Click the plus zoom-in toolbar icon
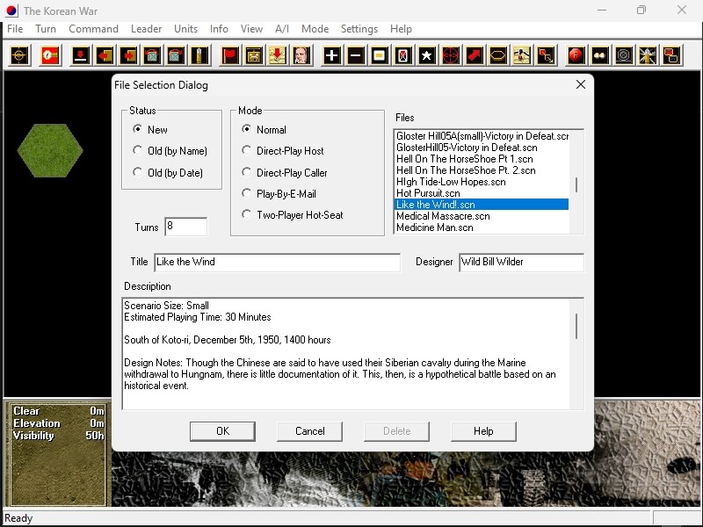Viewport: 703px width, 527px height. (x=331, y=55)
